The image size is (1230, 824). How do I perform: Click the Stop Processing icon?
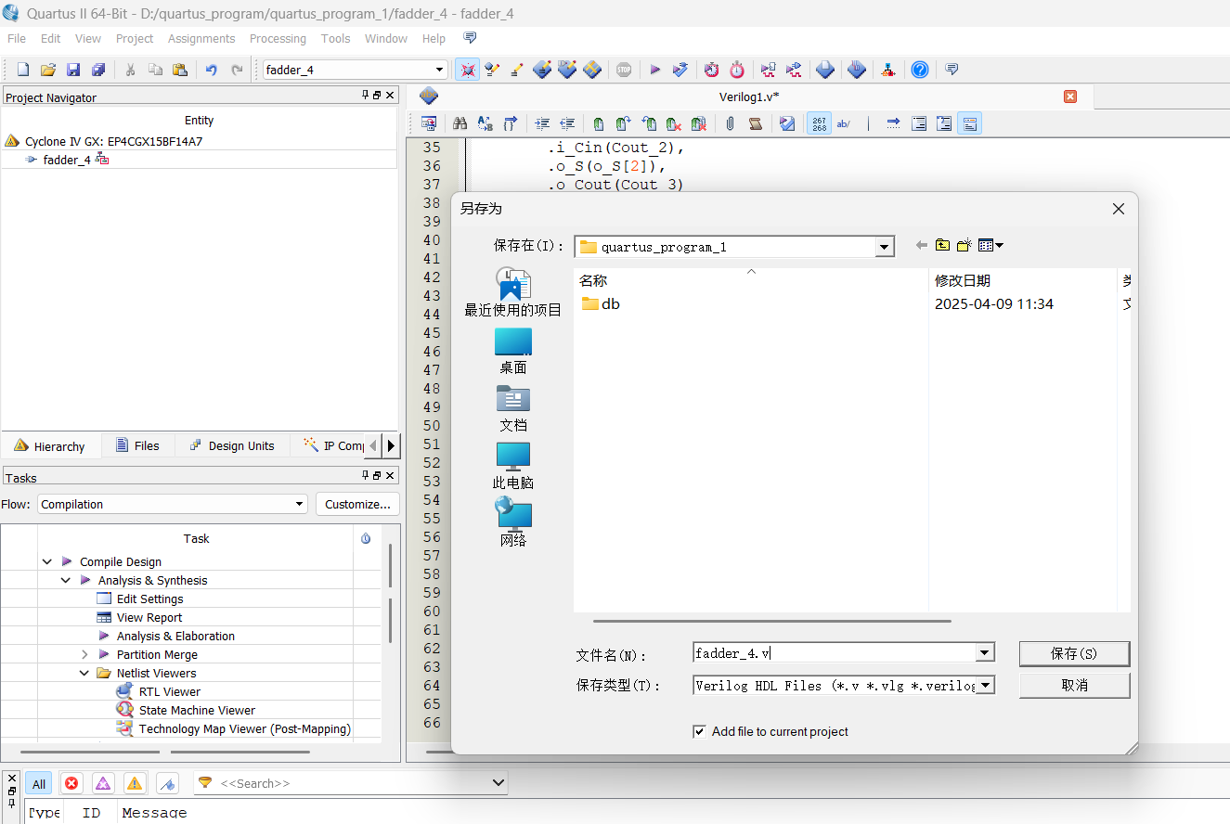(x=624, y=70)
